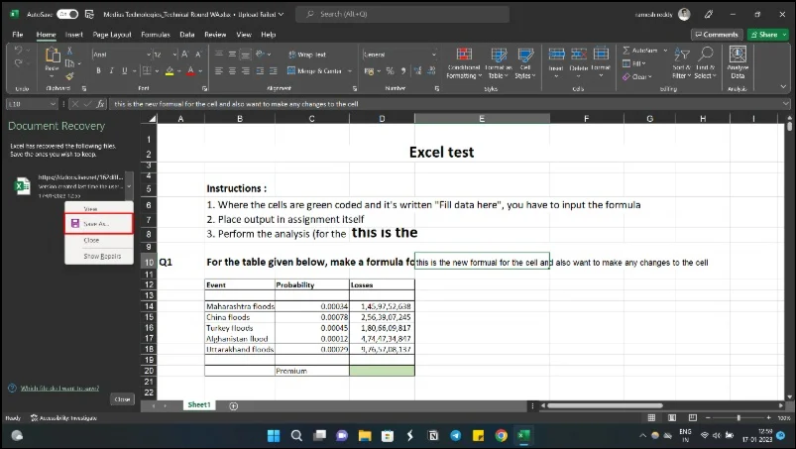Open the Merge & Center dropdown arrow
Image resolution: width=796 pixels, height=449 pixels.
pos(349,70)
